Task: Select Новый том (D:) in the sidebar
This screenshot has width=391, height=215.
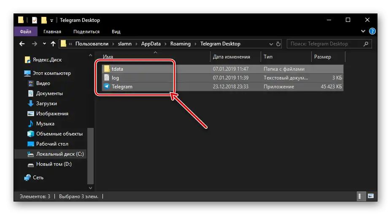Action: click(49, 164)
